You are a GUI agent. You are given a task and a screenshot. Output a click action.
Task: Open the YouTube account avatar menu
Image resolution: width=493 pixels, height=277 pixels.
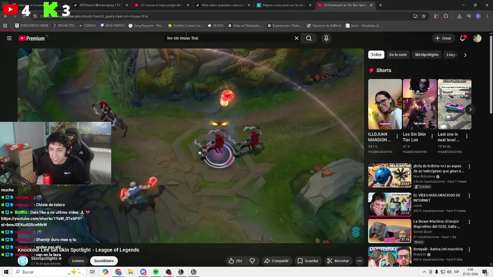point(477,38)
